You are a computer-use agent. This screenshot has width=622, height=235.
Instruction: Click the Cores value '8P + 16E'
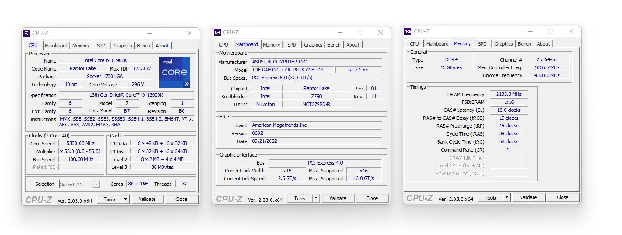138,184
